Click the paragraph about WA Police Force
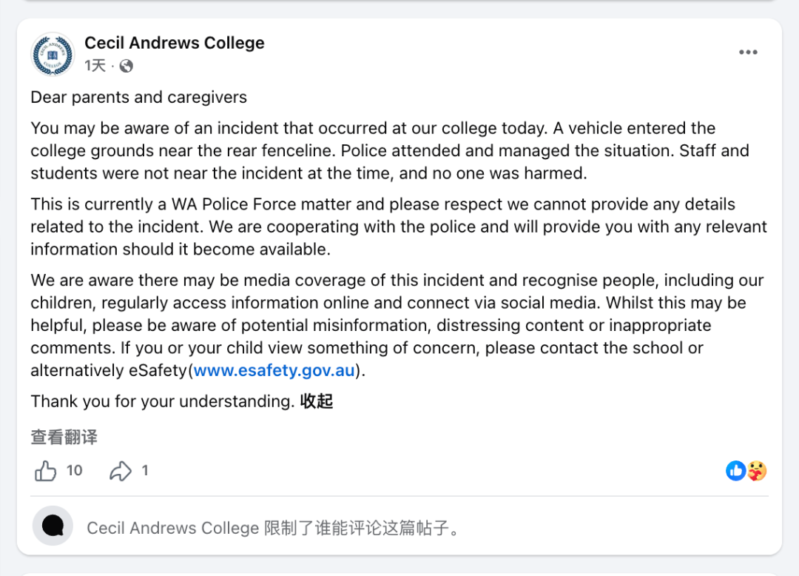The image size is (799, 576). click(x=399, y=227)
